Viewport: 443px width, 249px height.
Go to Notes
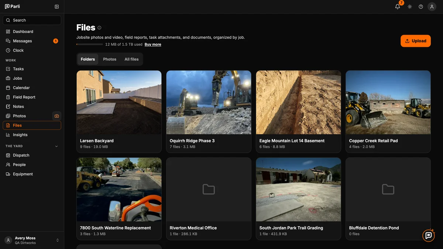pyautogui.click(x=32, y=107)
